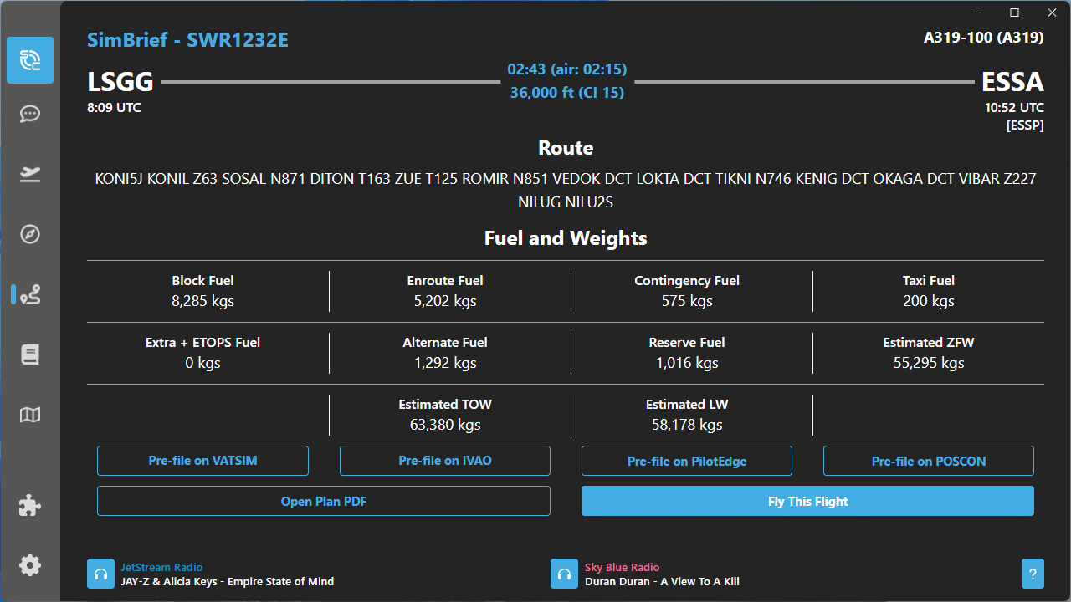The image size is (1071, 602).
Task: Open the plan PDF
Action: pyautogui.click(x=323, y=502)
